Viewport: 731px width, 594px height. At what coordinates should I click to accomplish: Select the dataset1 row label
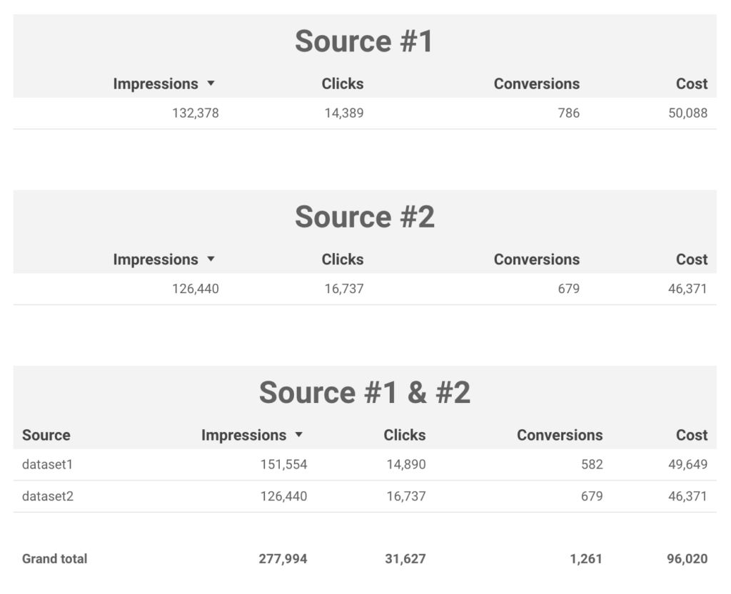point(48,465)
